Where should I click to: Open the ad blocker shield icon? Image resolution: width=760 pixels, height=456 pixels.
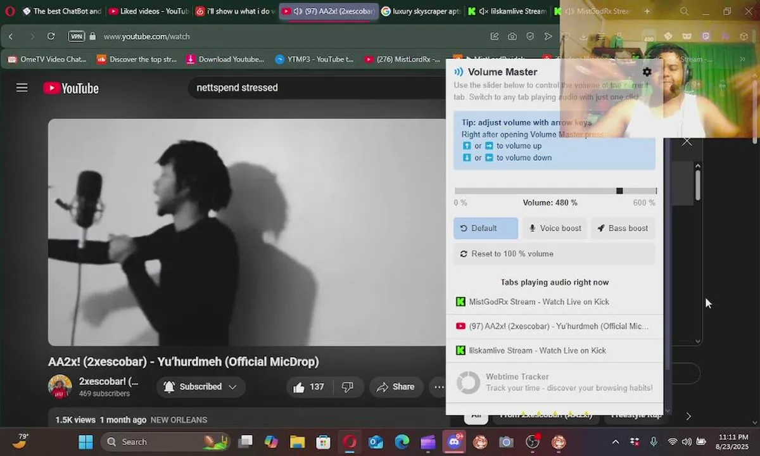(530, 36)
